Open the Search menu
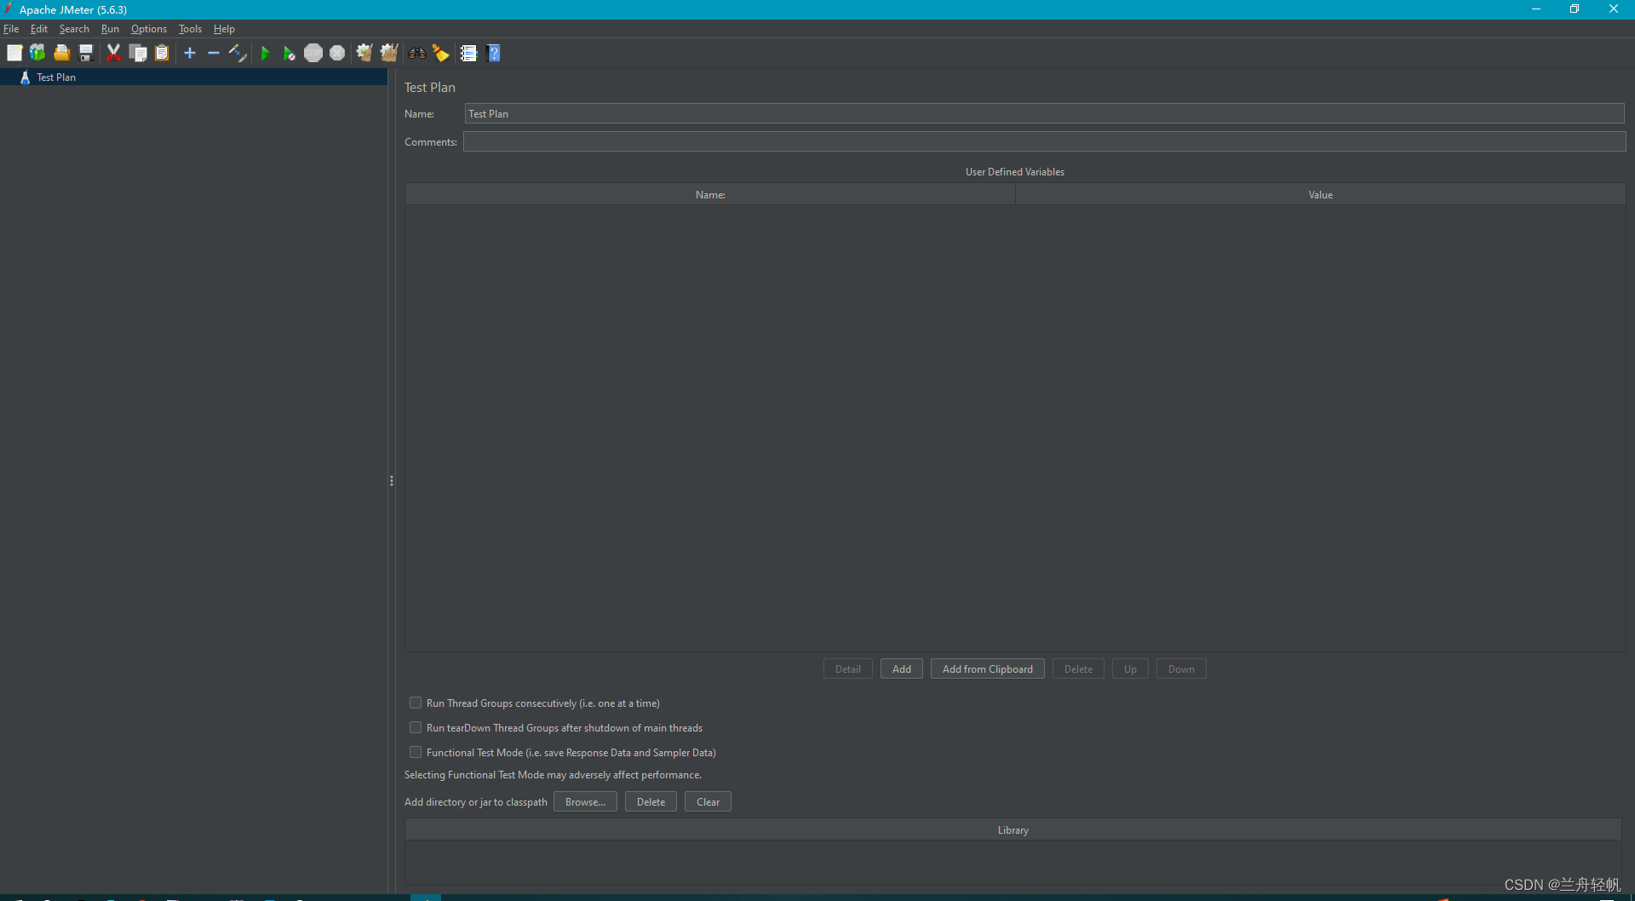This screenshot has height=901, width=1635. coord(74,29)
